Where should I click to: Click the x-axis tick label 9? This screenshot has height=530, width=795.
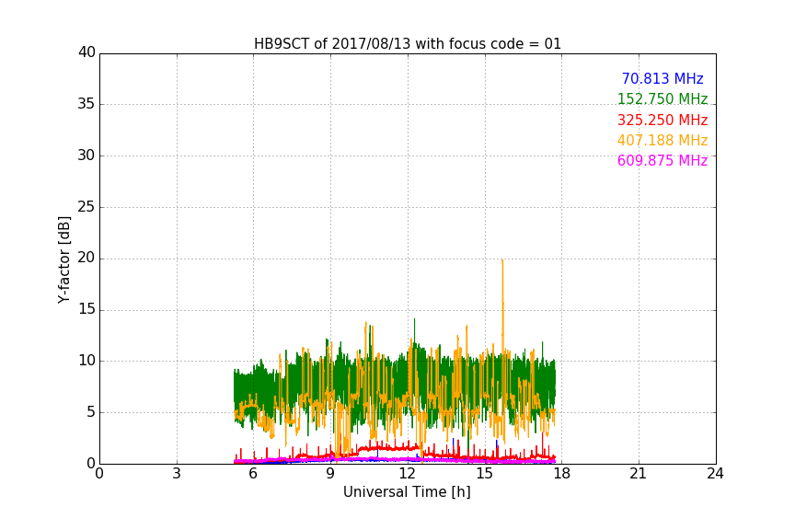point(330,474)
